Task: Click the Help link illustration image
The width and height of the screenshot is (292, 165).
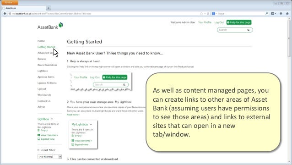Action: 101,82
